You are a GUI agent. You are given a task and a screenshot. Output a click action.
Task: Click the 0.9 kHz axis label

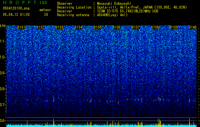[x=3, y=73]
